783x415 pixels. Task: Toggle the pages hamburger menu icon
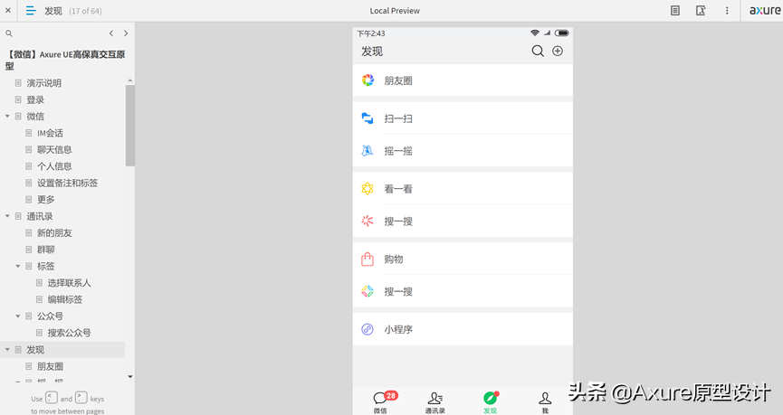click(x=31, y=11)
